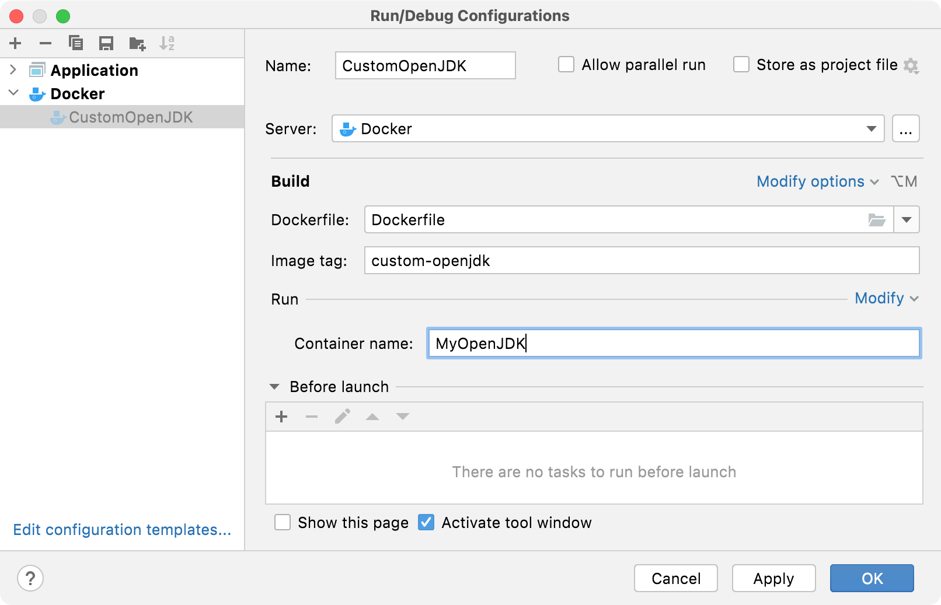The image size is (941, 605).
Task: Open the Run section Modify menu
Action: [x=887, y=298]
